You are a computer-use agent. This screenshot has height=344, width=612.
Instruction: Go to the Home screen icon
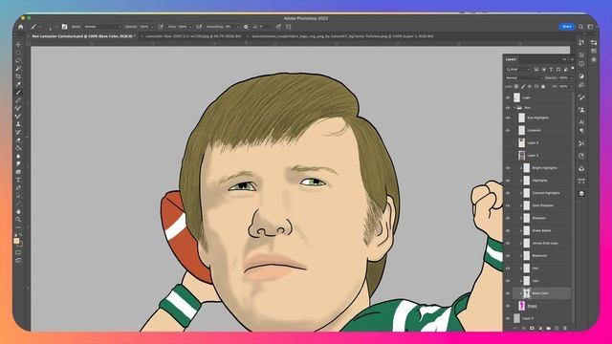coord(21,27)
